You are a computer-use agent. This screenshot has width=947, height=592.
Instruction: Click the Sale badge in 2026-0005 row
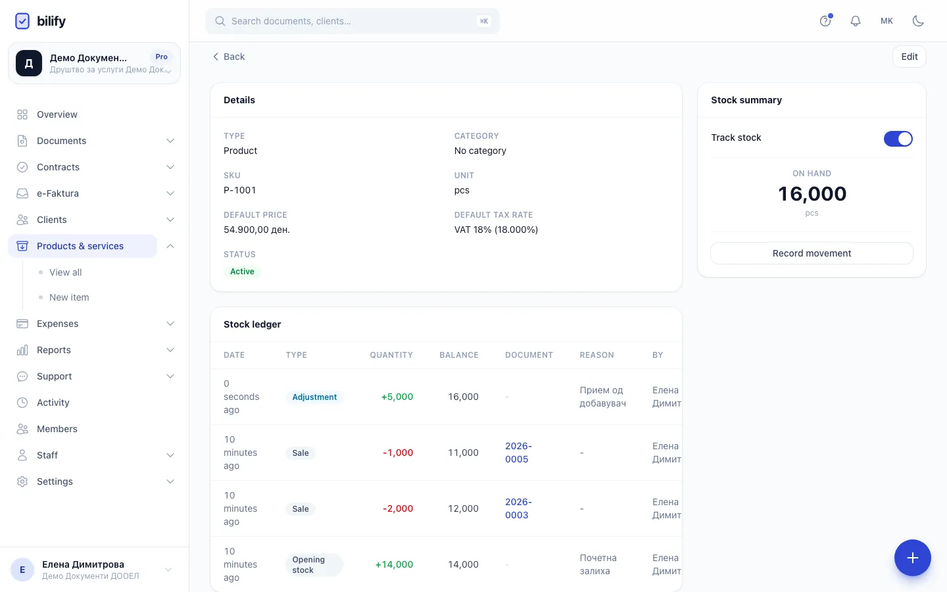(301, 453)
